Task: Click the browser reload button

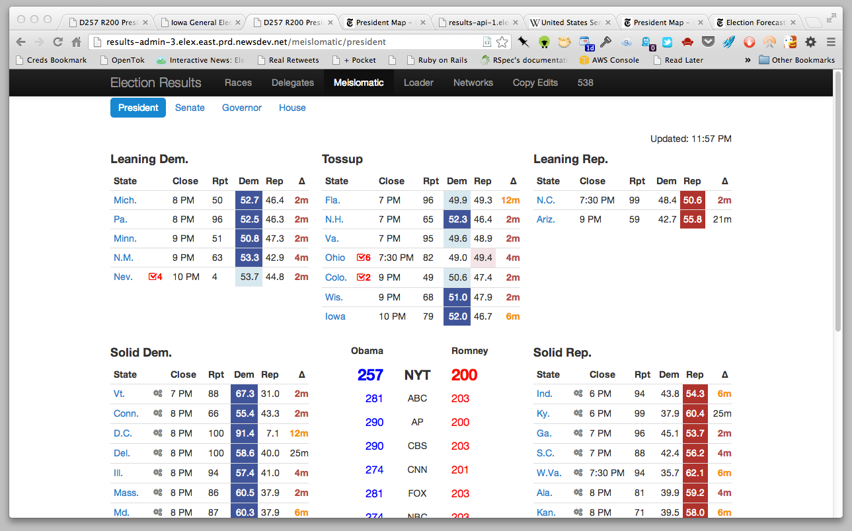Action: tap(58, 42)
